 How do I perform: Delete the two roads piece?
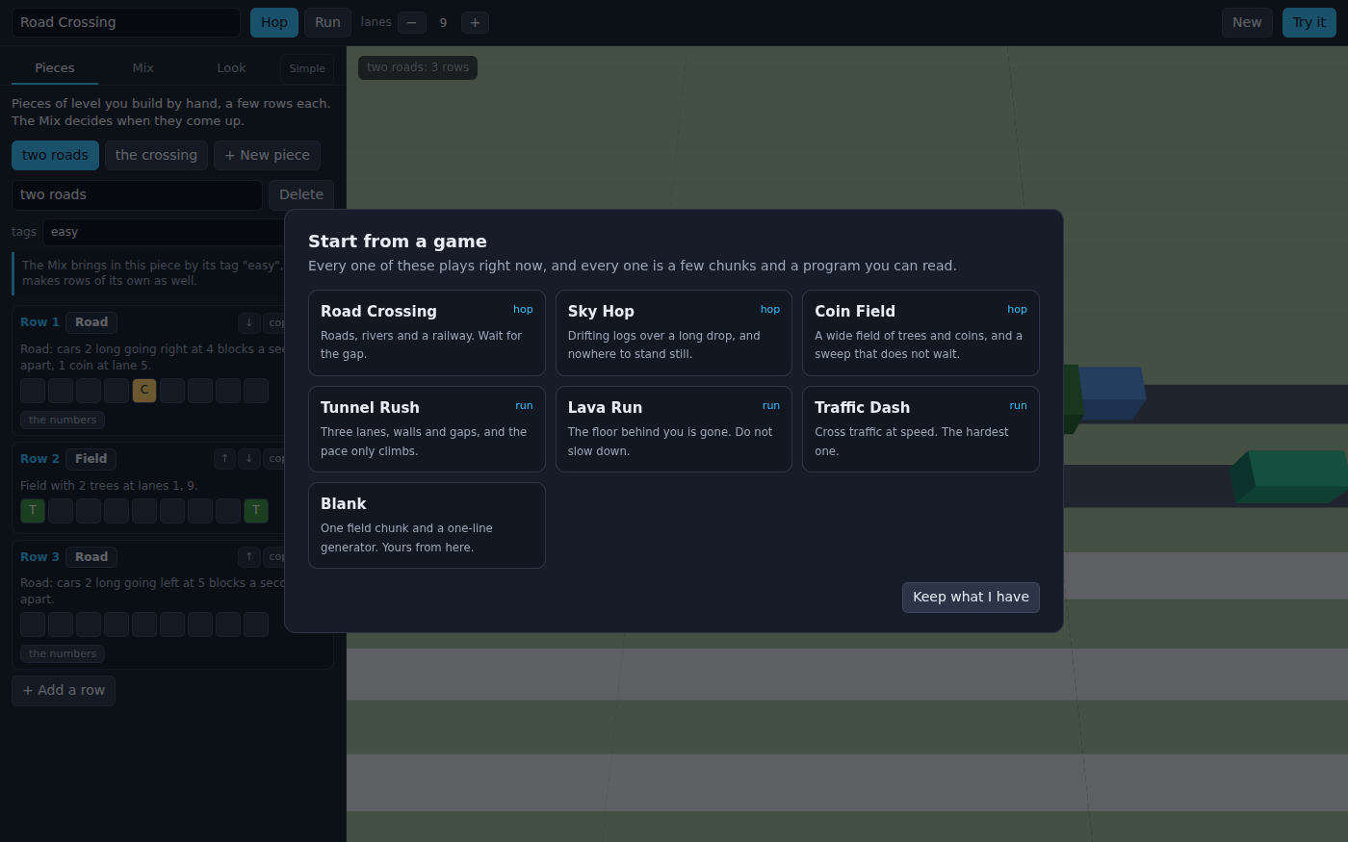(301, 195)
